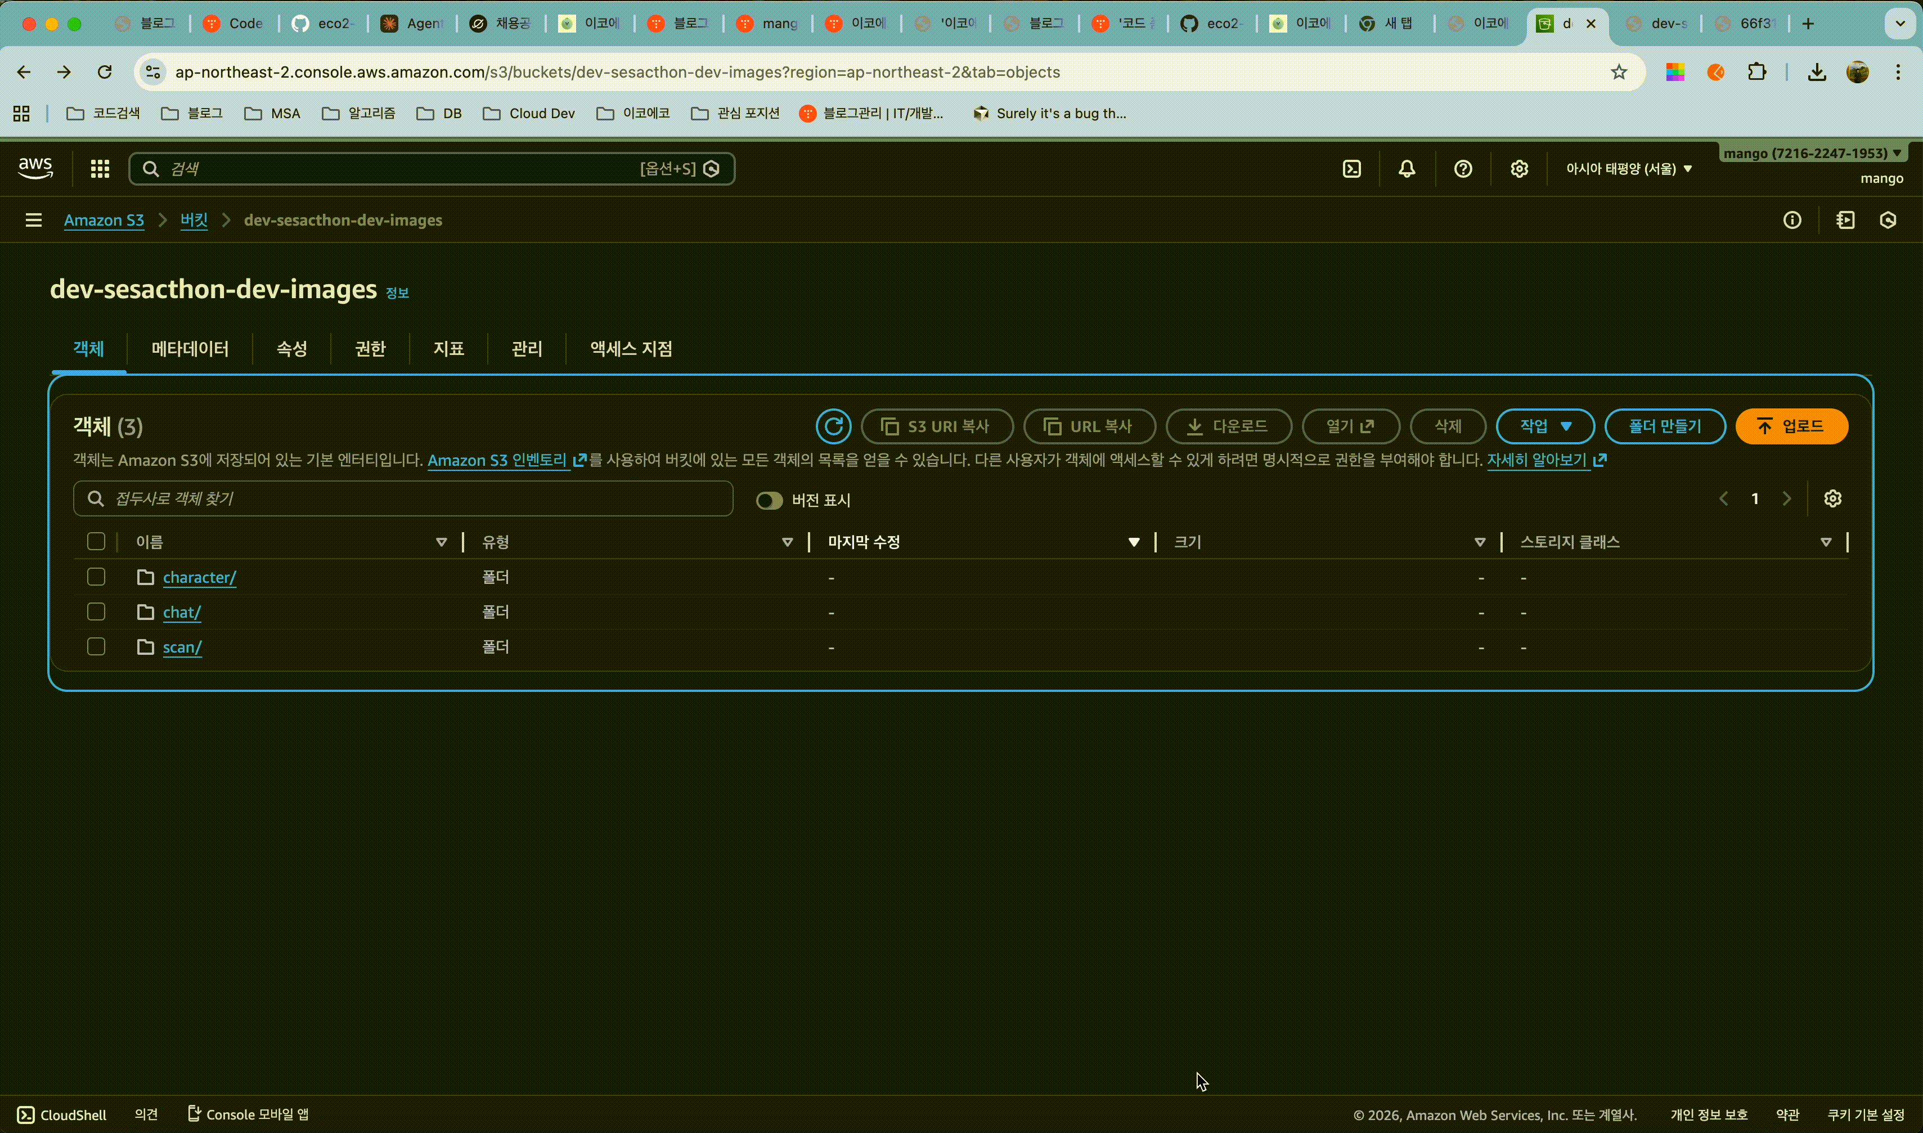Switch to the 메타데이터 tab
The image size is (1923, 1133).
(x=190, y=349)
